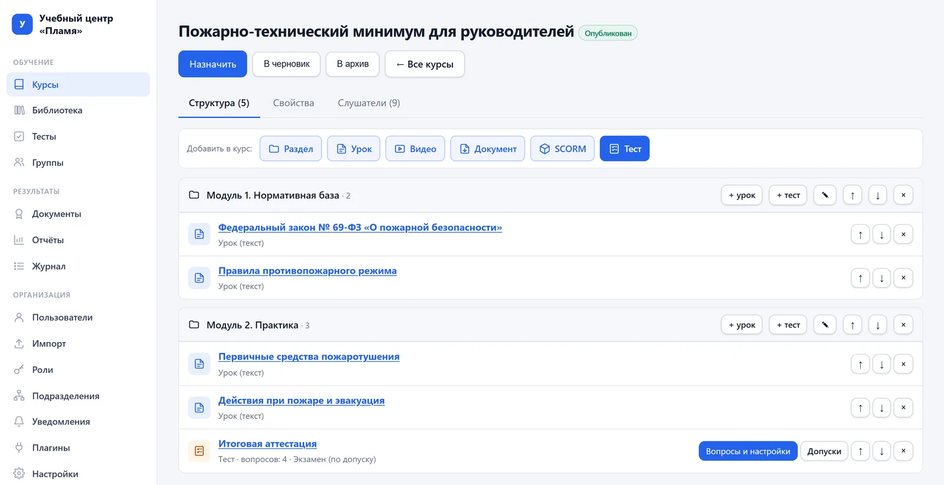This screenshot has height=485, width=944.
Task: Add a Раздел to course
Action: coord(291,149)
